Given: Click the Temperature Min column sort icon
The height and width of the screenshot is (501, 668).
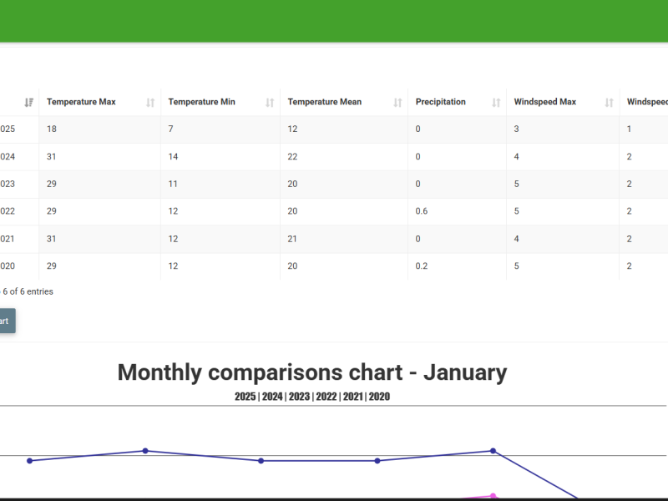Looking at the screenshot, I should coord(270,103).
